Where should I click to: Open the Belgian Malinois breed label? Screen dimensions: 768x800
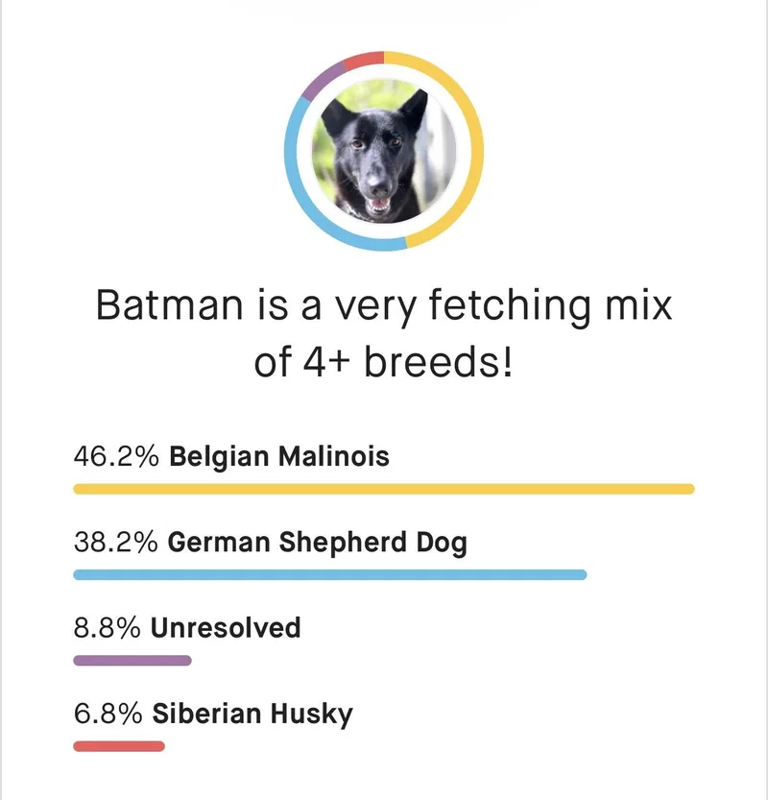279,456
